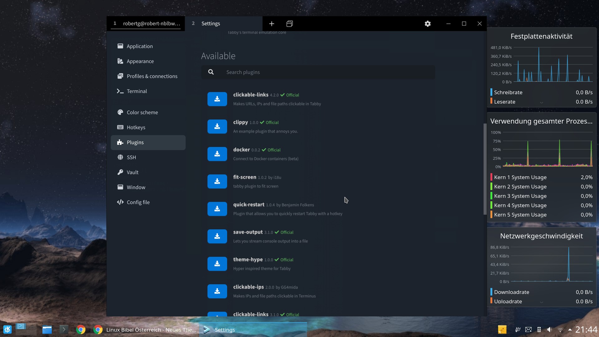599x337 pixels.
Task: Select Kern 1 System Usage row
Action: [x=541, y=177]
